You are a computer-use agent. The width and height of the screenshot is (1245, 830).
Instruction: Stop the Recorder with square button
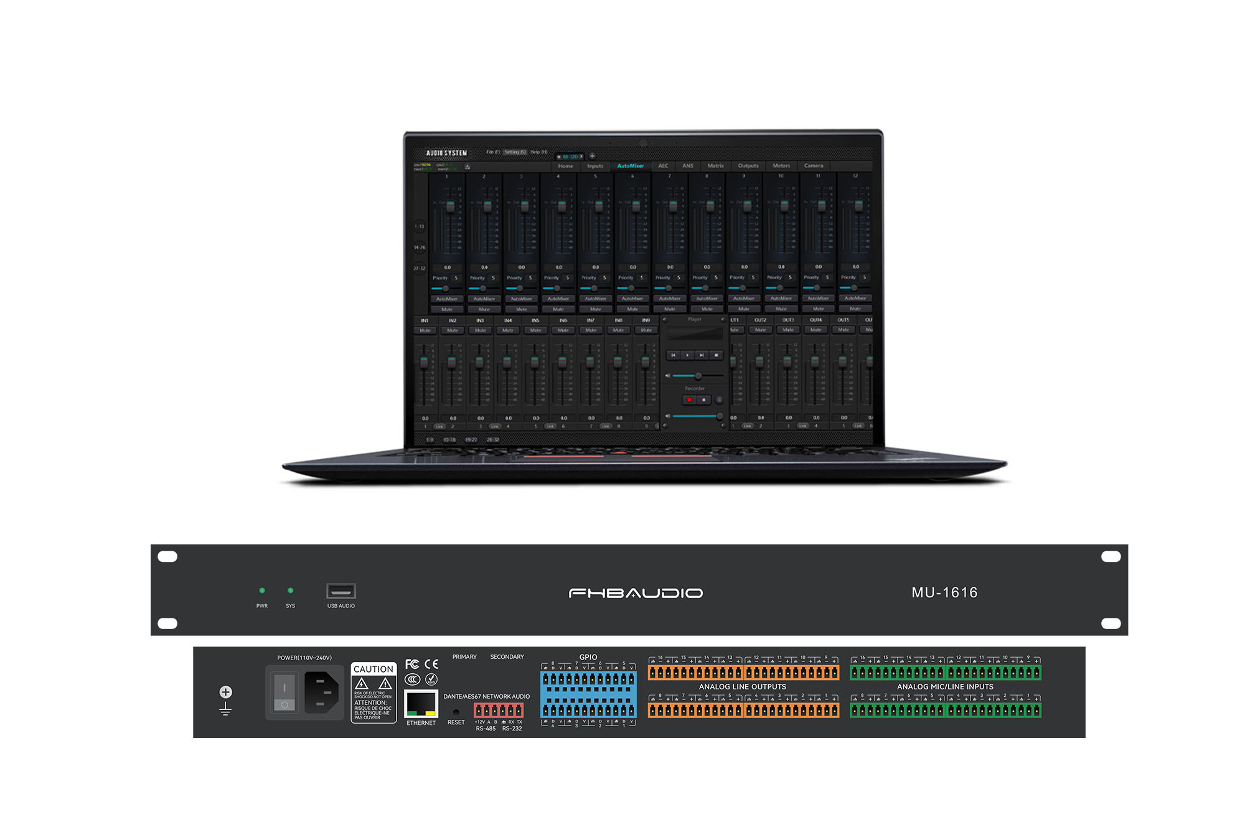point(703,400)
